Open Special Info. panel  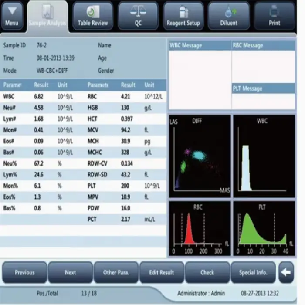pyautogui.click(x=253, y=273)
